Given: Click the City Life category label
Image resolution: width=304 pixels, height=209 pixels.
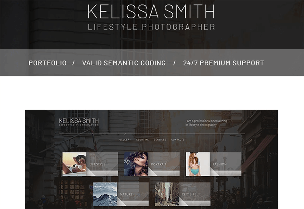Looking at the screenshot, I should click(189, 194).
